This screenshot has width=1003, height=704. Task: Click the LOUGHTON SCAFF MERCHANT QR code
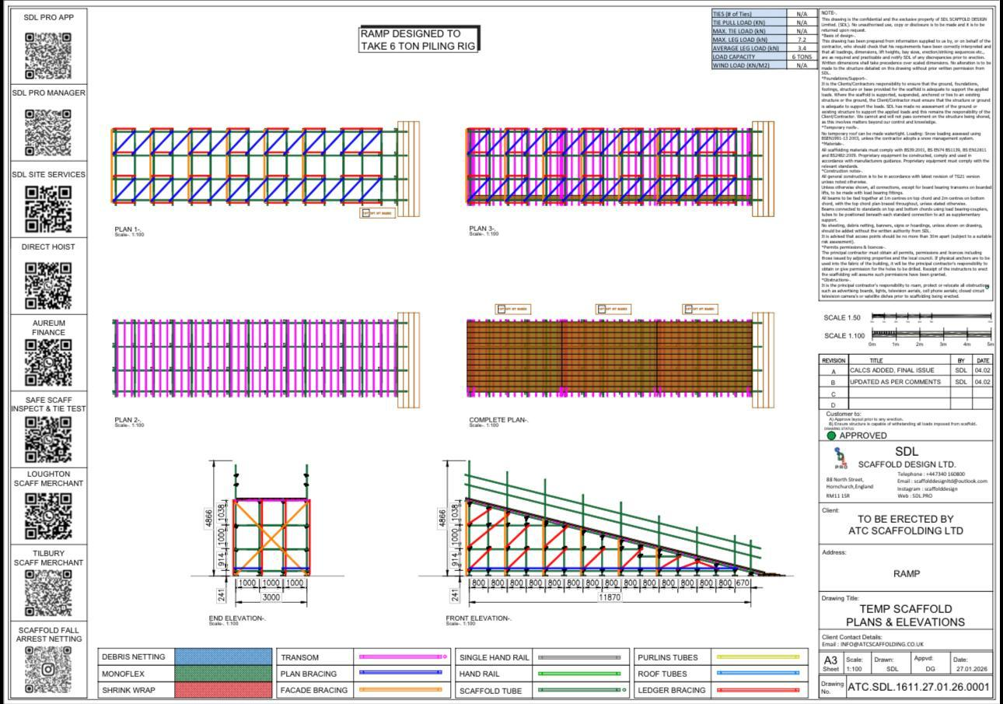48,515
